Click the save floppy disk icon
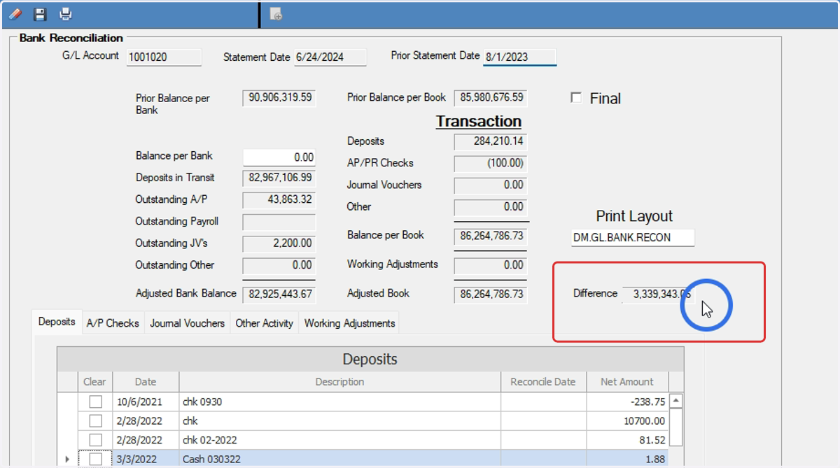840x468 pixels. 40,13
